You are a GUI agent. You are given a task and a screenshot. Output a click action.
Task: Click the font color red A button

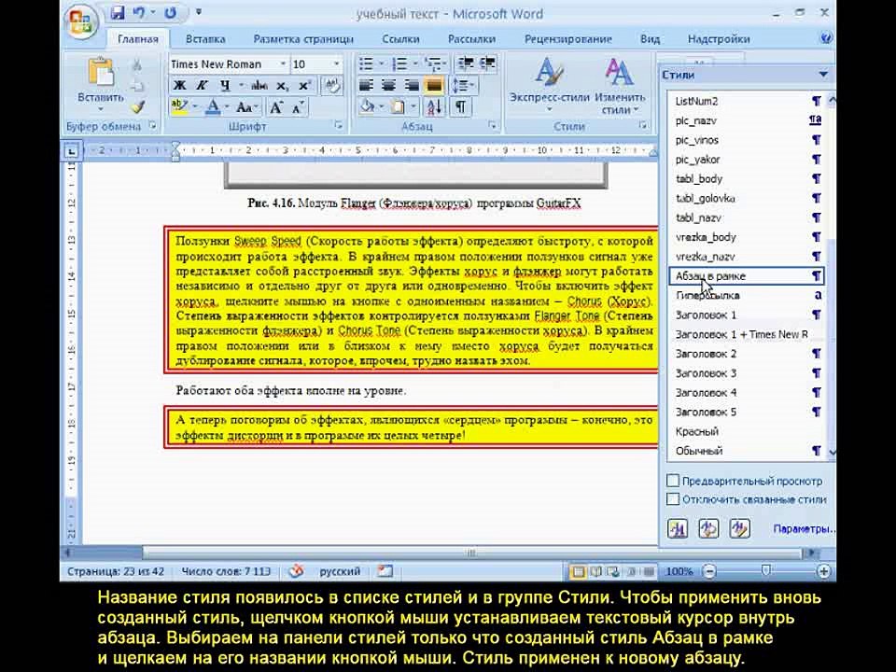(x=213, y=106)
